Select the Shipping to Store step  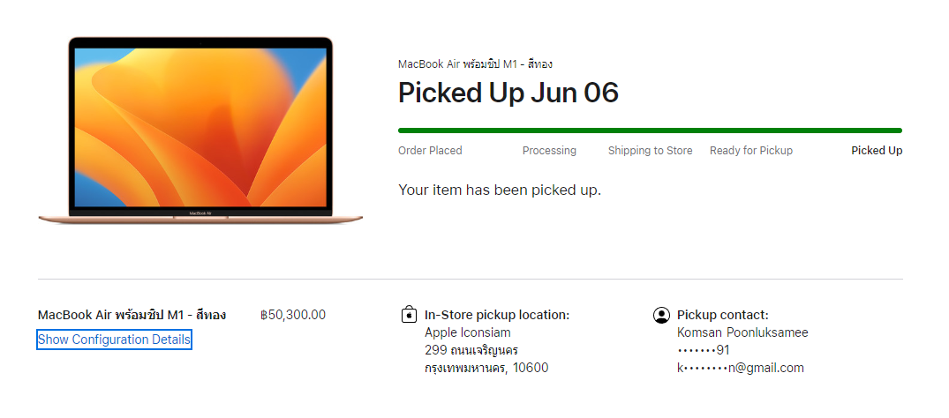tap(650, 151)
